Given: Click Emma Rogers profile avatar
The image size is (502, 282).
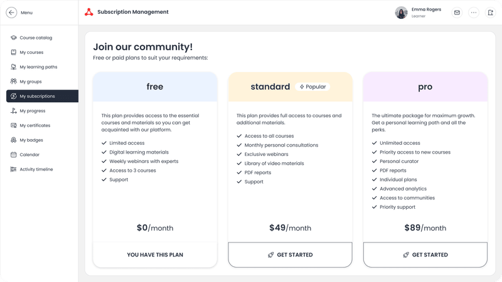Looking at the screenshot, I should tap(401, 13).
